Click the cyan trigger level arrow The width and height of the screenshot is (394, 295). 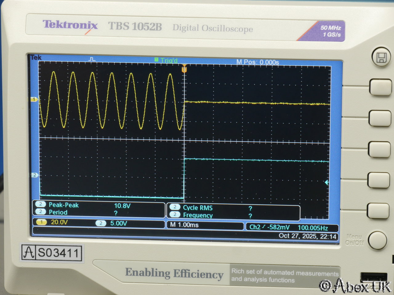326,183
